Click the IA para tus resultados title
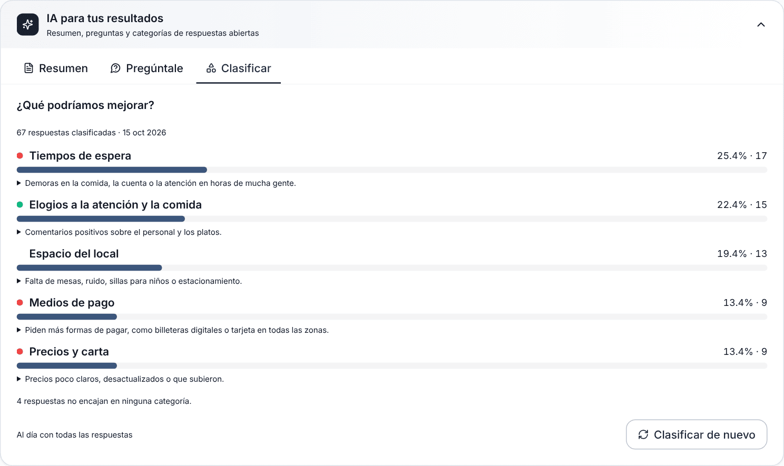This screenshot has height=466, width=784. [x=105, y=18]
